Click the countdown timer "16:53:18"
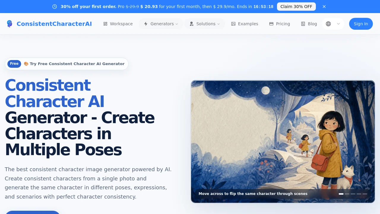Screen dimensions: 380x214 [x=263, y=7]
